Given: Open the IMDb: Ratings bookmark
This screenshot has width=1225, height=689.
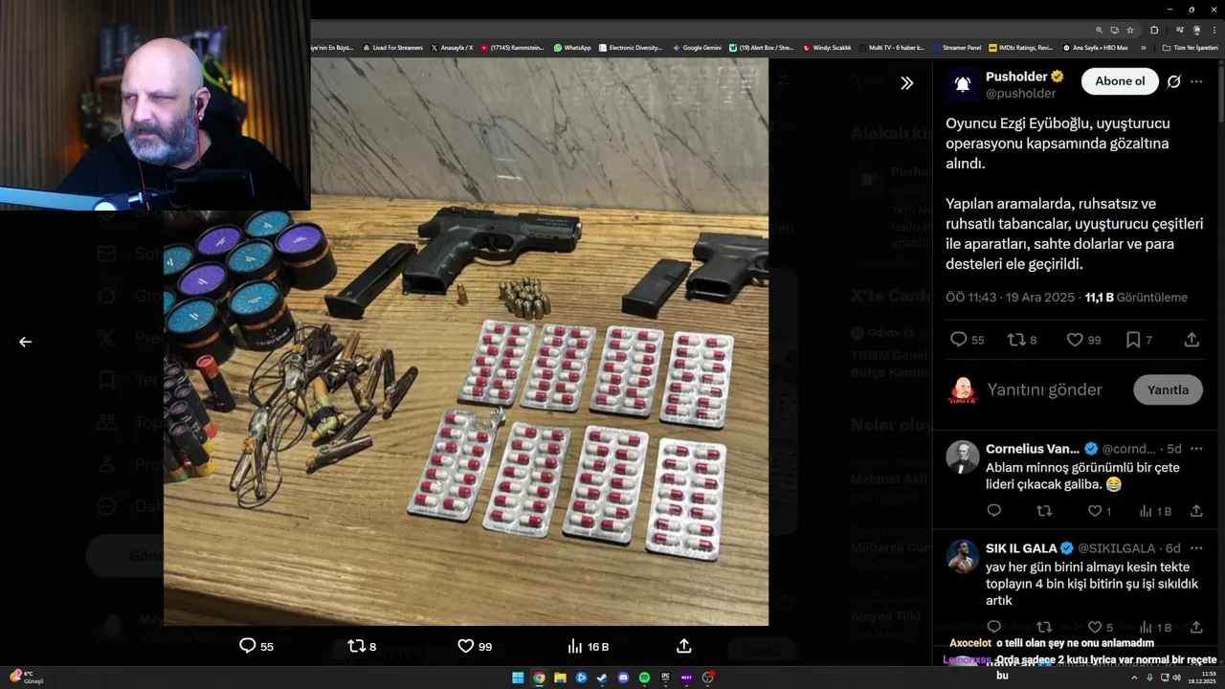Looking at the screenshot, I should 1020,47.
